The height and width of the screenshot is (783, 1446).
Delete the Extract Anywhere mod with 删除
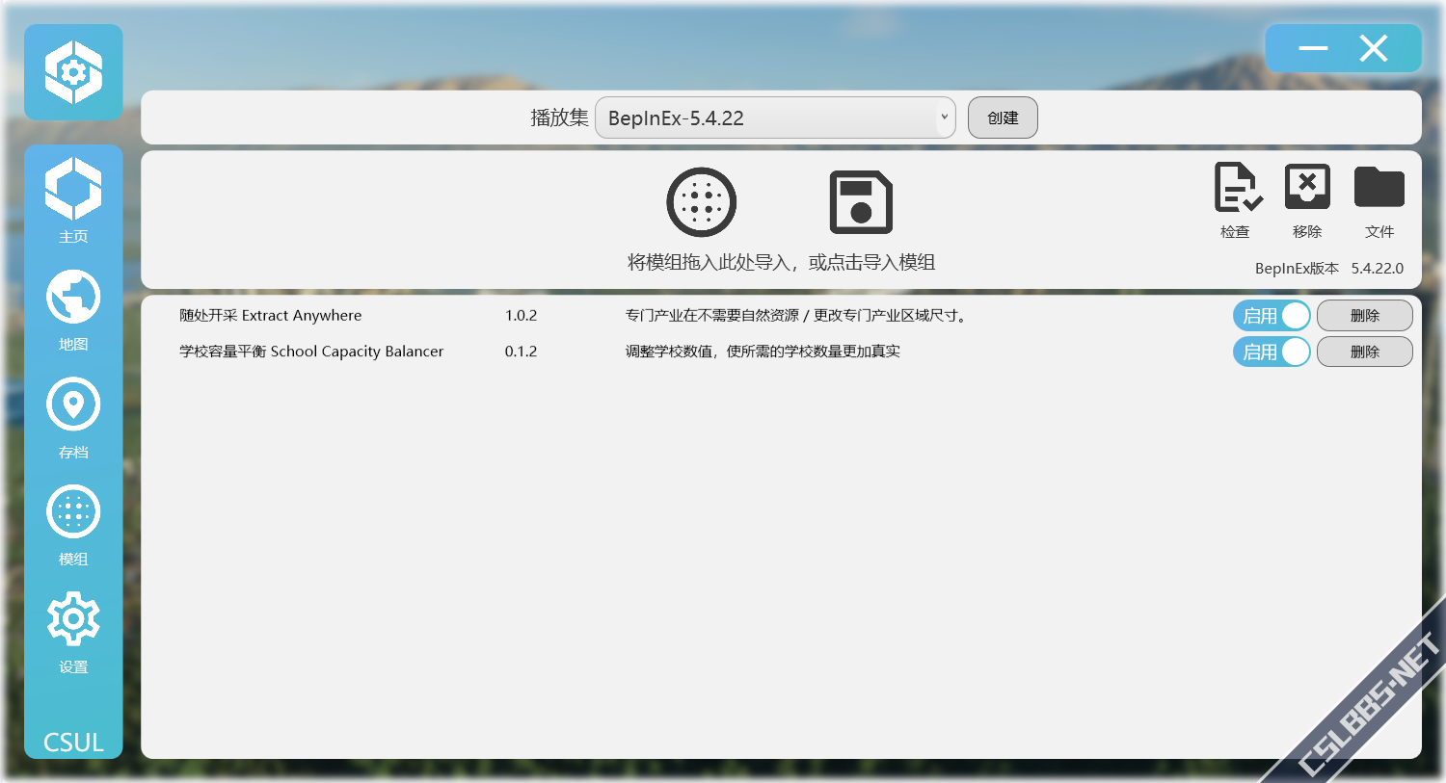pos(1365,316)
